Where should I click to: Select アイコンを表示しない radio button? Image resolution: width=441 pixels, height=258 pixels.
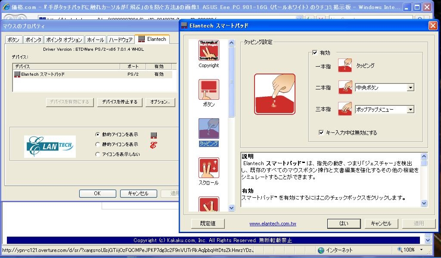coord(97,154)
